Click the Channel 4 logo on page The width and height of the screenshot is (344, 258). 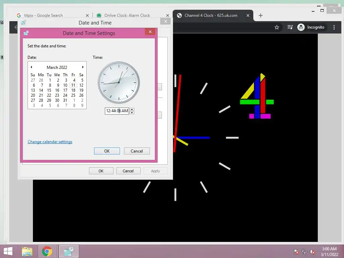pos(257,96)
